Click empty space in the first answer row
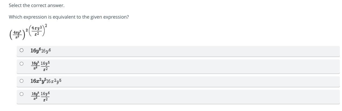342x111 pixels. pyautogui.click(x=189, y=51)
